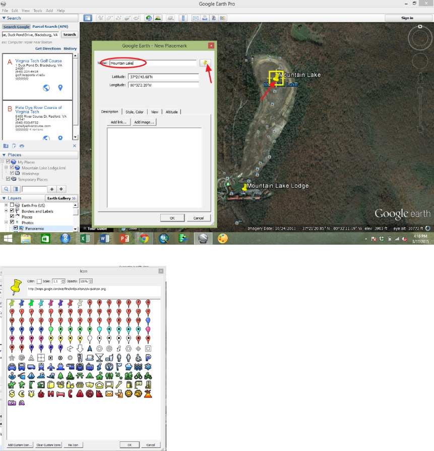Uncheck the Mountain Lake Lodge.kml checkbox

(12, 167)
